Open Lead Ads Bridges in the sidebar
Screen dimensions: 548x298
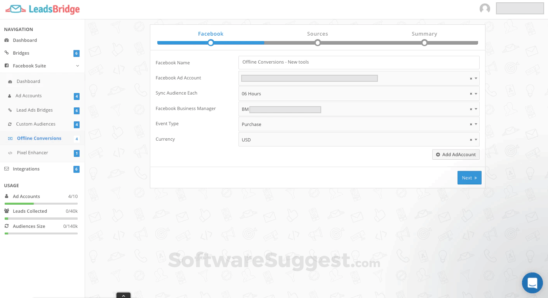tap(35, 110)
